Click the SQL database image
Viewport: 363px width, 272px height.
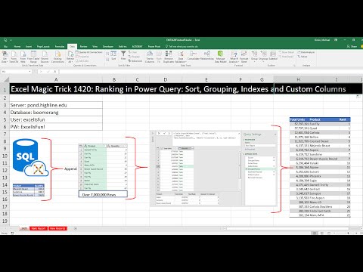tap(30, 157)
